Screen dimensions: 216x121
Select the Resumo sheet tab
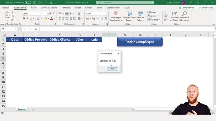click(22, 109)
